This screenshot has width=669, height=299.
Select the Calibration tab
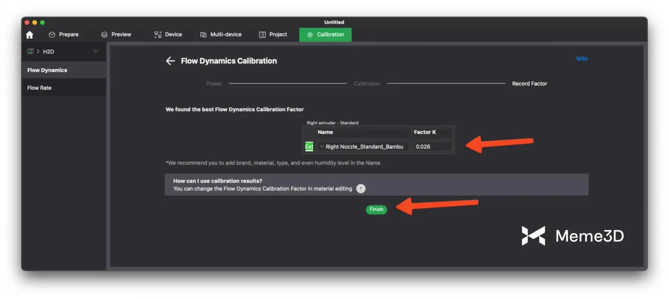click(x=325, y=34)
